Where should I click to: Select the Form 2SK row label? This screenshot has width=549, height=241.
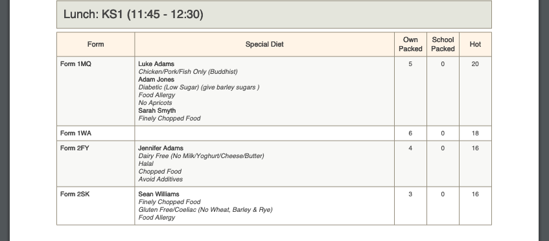coord(75,194)
